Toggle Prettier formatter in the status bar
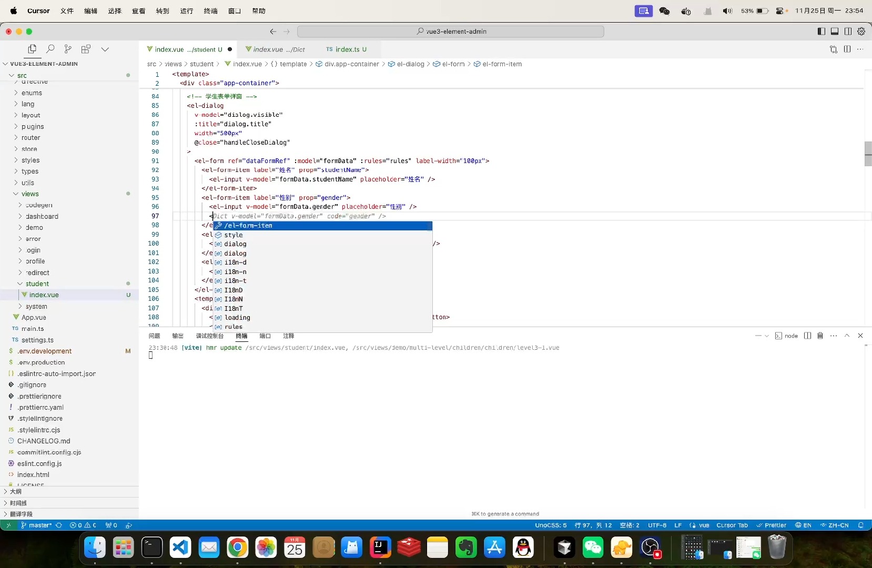The image size is (872, 568). coord(772,525)
